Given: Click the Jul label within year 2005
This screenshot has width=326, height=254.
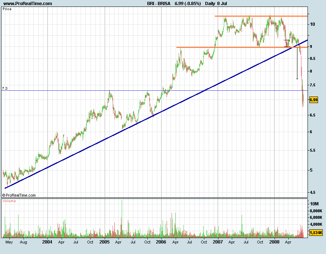Looking at the screenshot, I should (x=133, y=242).
